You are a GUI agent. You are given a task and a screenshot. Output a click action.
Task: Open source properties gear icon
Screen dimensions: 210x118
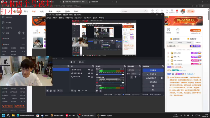click(79, 91)
